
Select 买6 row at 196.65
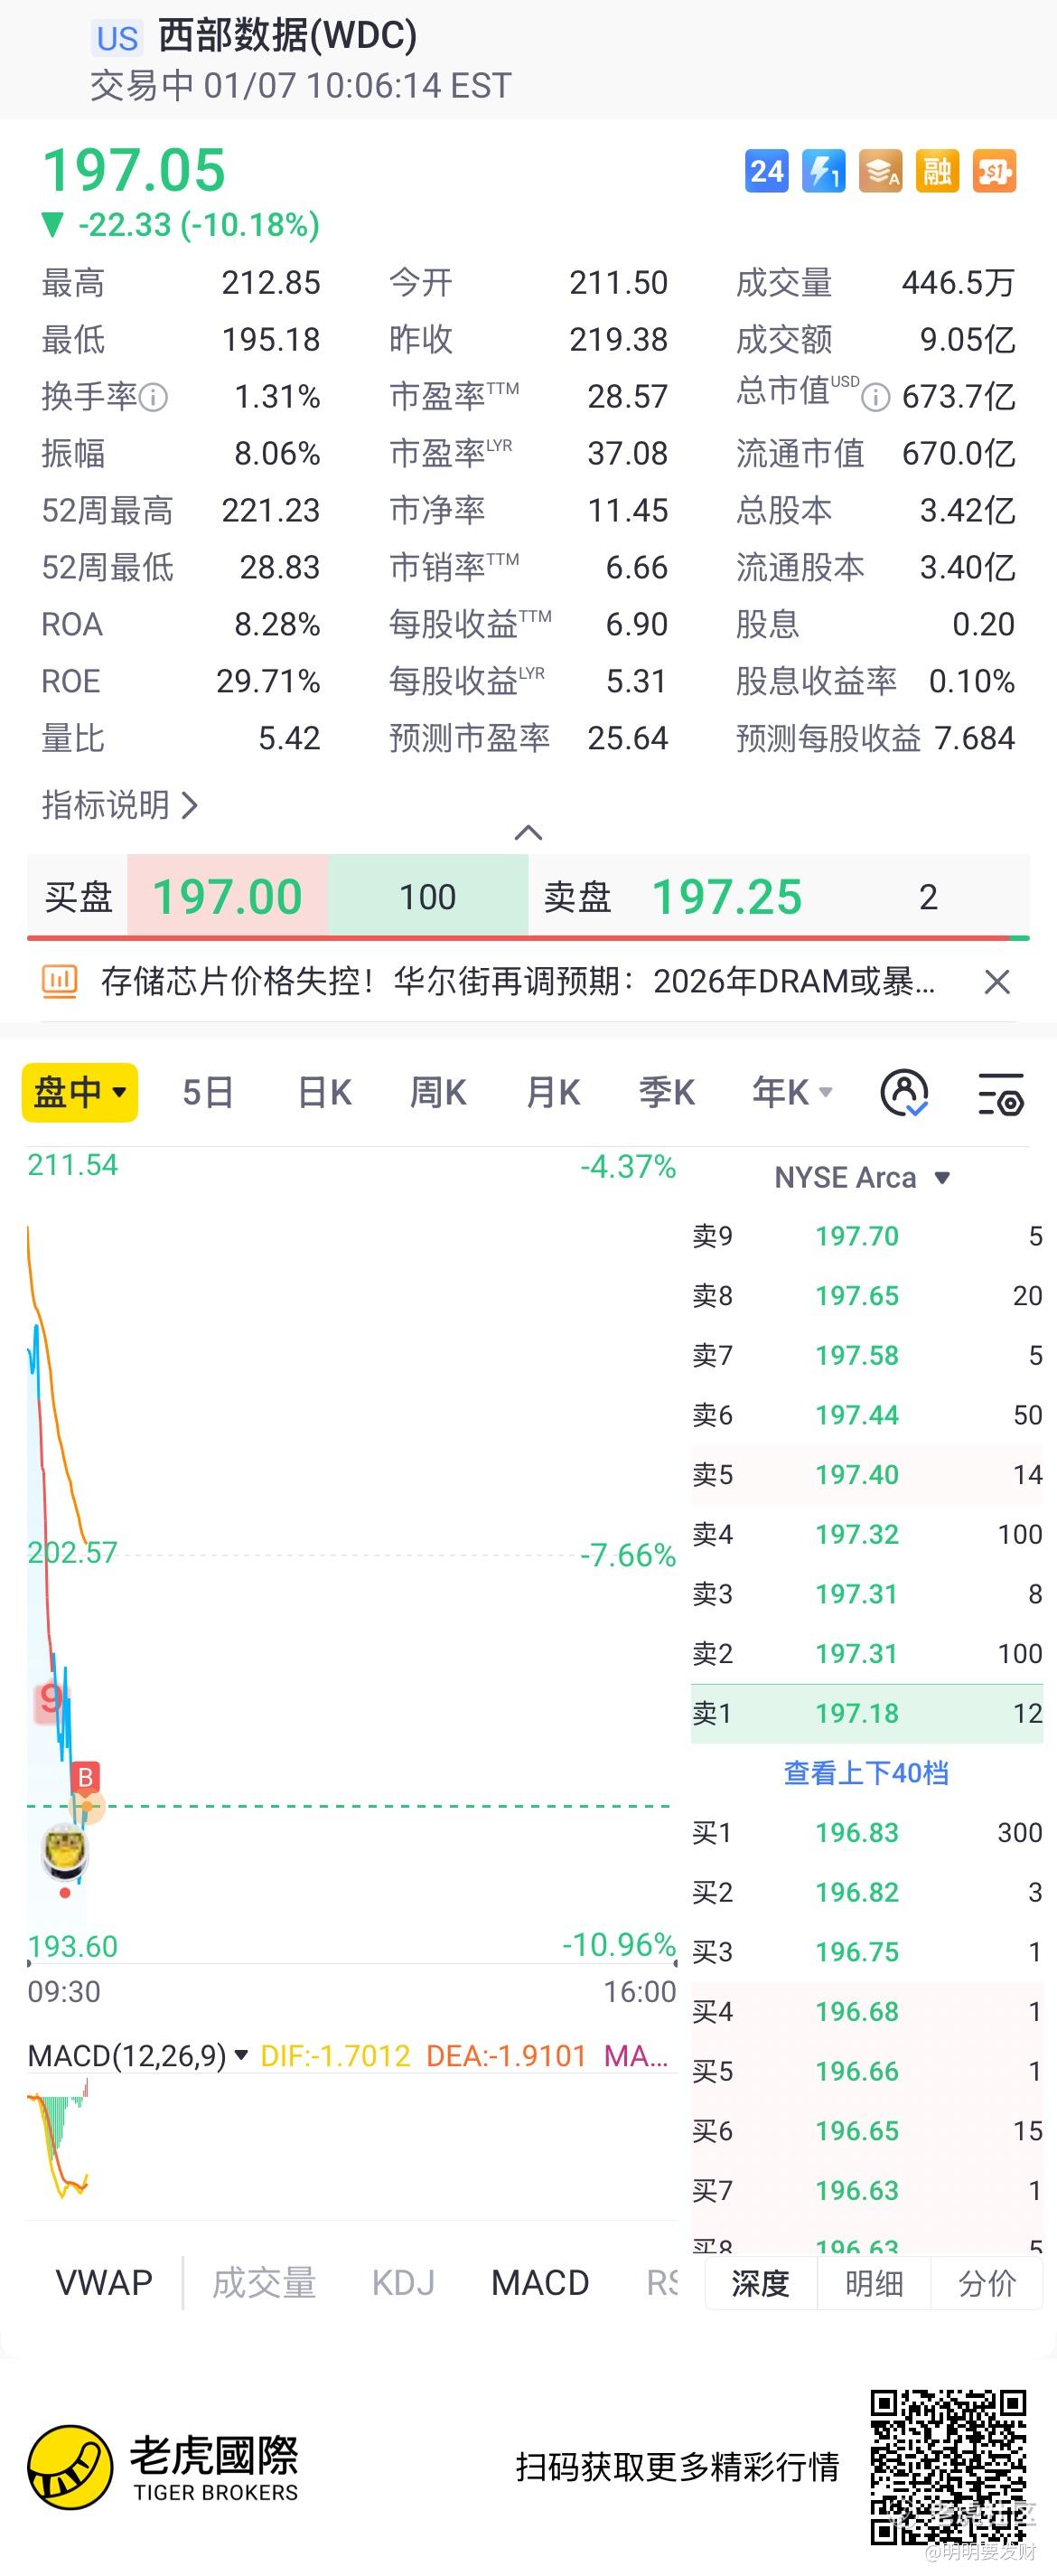[x=866, y=2131]
